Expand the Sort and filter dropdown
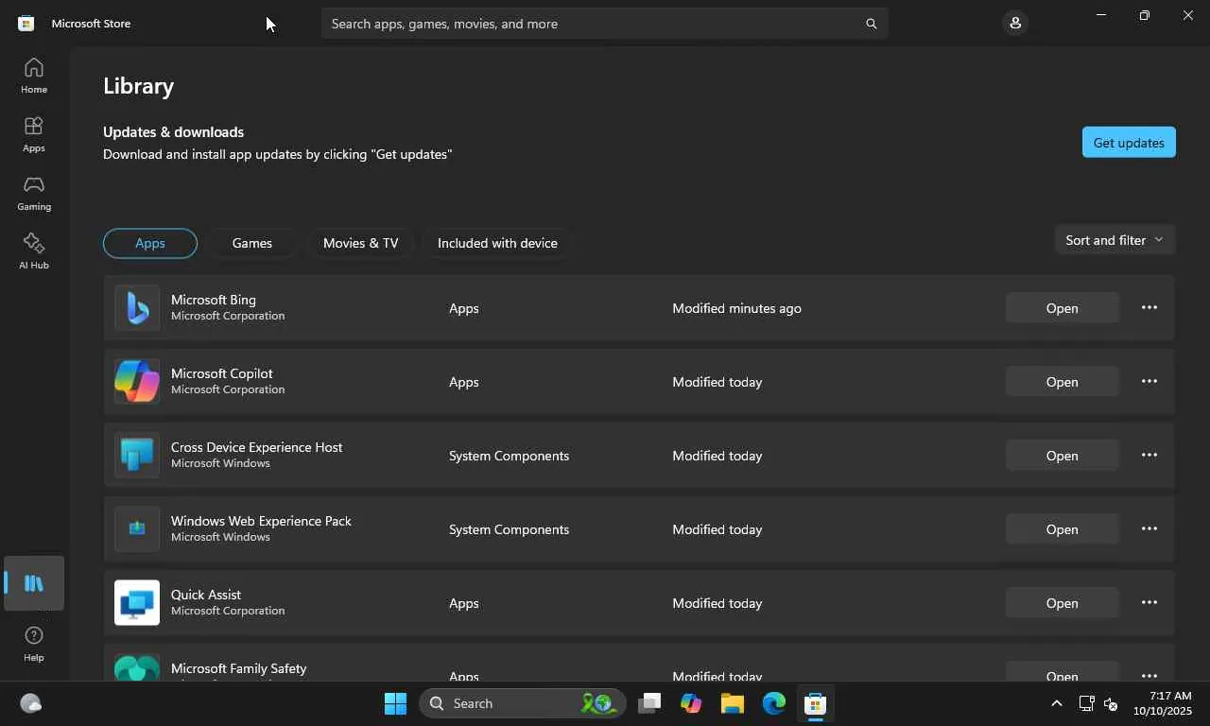The height and width of the screenshot is (726, 1210). click(x=1115, y=240)
